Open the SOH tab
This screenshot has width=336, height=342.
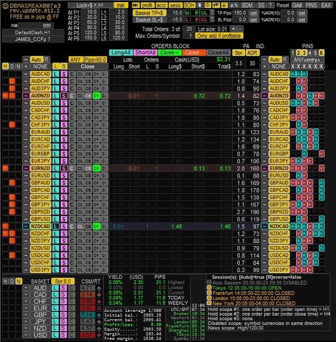pyautogui.click(x=189, y=5)
